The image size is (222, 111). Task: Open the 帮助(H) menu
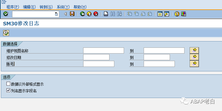tap(80, 7)
